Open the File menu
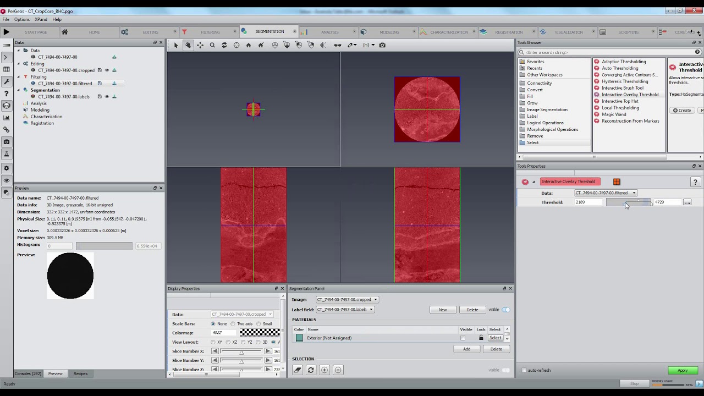Viewport: 704px width, 396px height. tap(5, 19)
